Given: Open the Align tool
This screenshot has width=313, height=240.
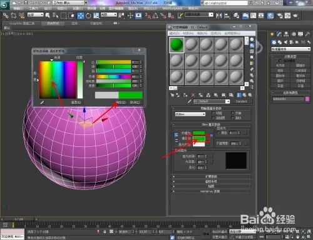Looking at the screenshot, I should [227, 16].
